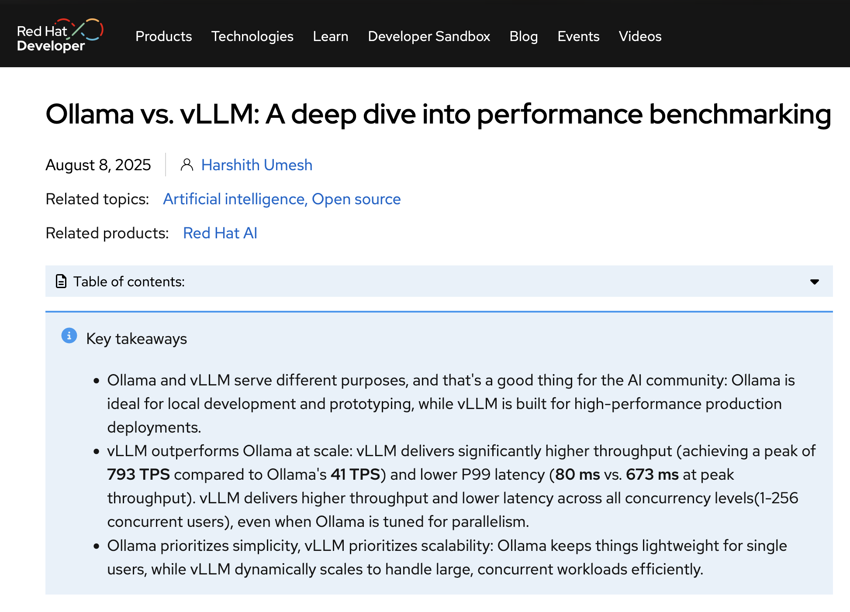Open the Technologies menu
Viewport: 850px width, 612px height.
pyautogui.click(x=252, y=36)
